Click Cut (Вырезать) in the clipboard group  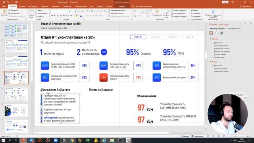click(x=13, y=10)
